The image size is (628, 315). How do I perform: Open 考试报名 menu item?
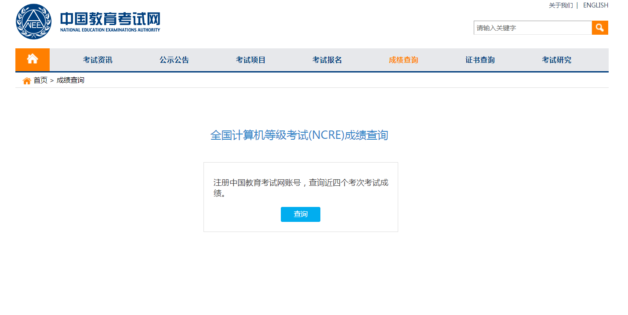coord(327,60)
